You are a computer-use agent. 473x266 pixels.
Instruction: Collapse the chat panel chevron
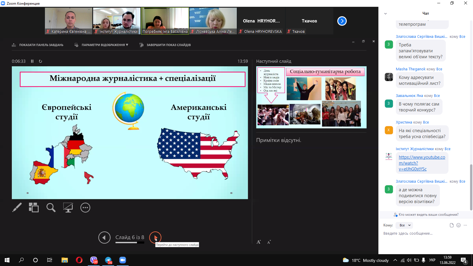pyautogui.click(x=385, y=14)
